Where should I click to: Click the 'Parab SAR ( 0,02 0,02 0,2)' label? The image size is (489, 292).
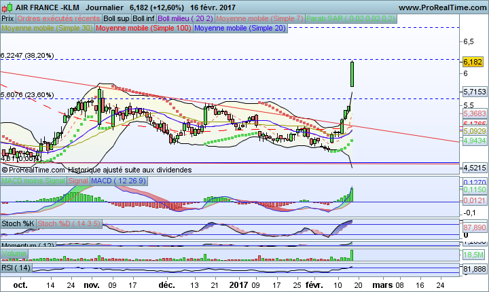pyautogui.click(x=351, y=19)
